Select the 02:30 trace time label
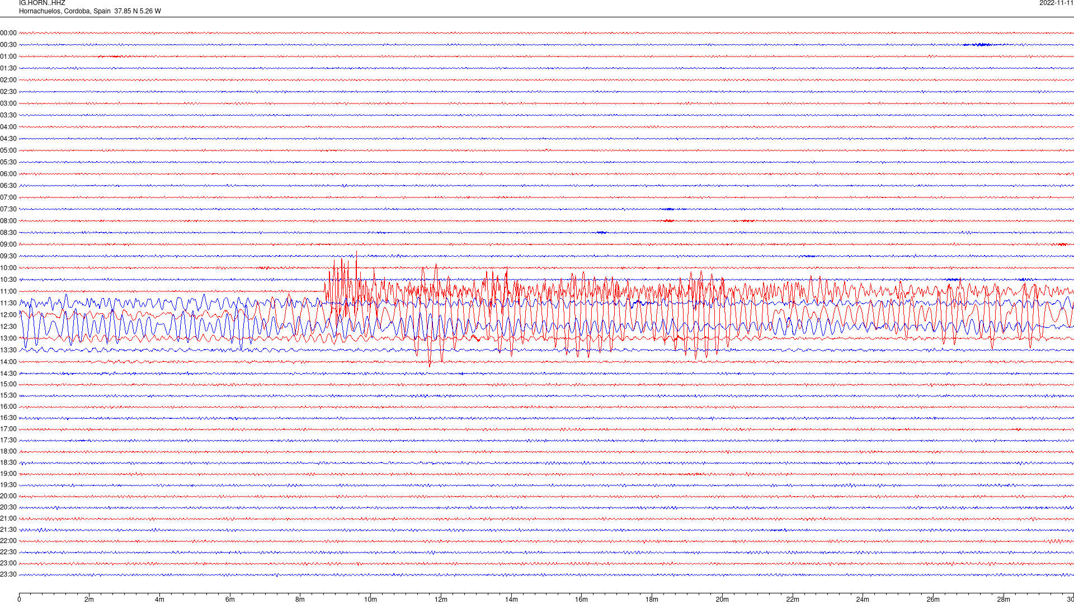The image size is (1074, 604). click(x=8, y=92)
